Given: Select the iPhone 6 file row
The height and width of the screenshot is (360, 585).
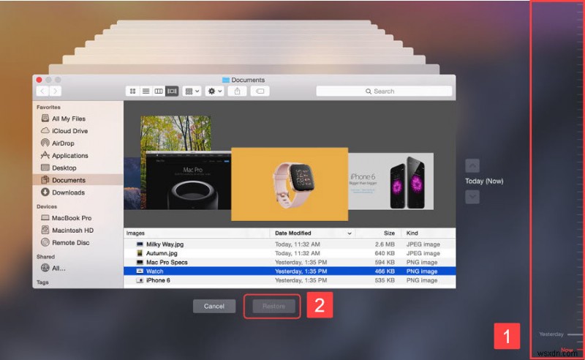Looking at the screenshot, I should (290, 280).
